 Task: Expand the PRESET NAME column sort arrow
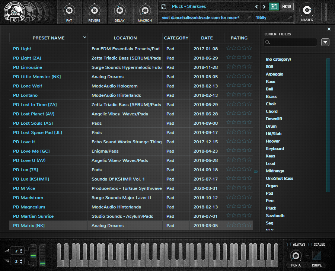point(84,37)
